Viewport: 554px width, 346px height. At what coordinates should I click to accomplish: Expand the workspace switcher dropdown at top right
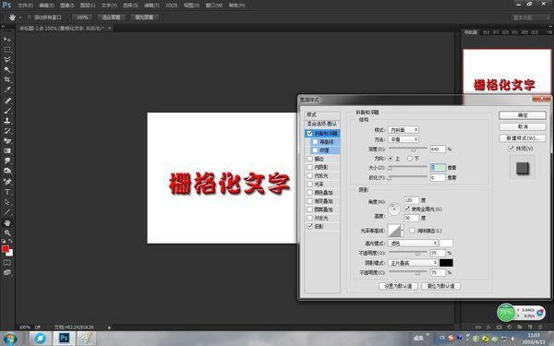pos(530,18)
